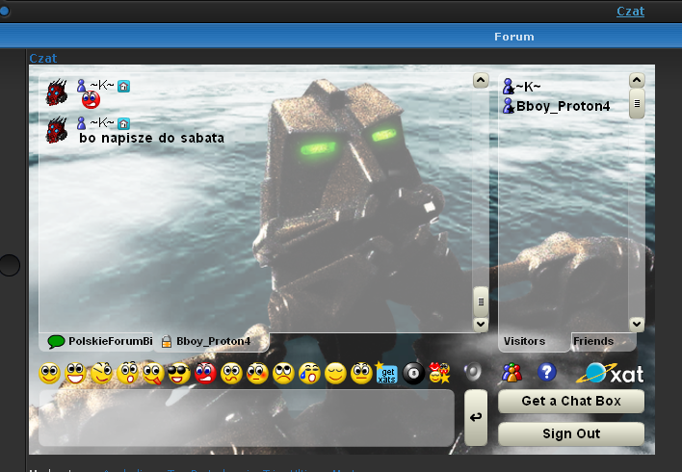This screenshot has width=682, height=472.
Task: Click ~K~ name above 'bo napisze' message
Action: tap(102, 122)
